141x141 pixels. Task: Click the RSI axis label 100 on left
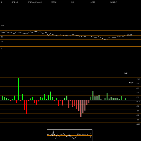pyautogui.click(x=2, y=26)
